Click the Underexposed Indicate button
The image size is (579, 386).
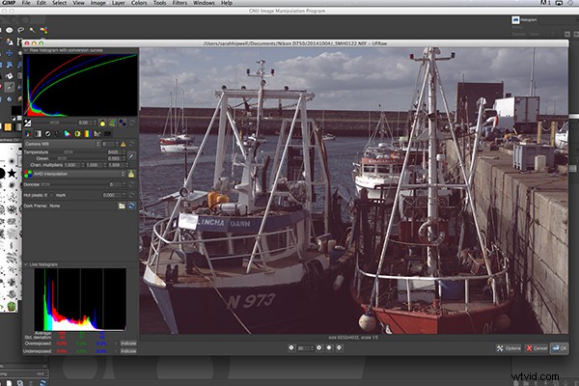point(128,351)
